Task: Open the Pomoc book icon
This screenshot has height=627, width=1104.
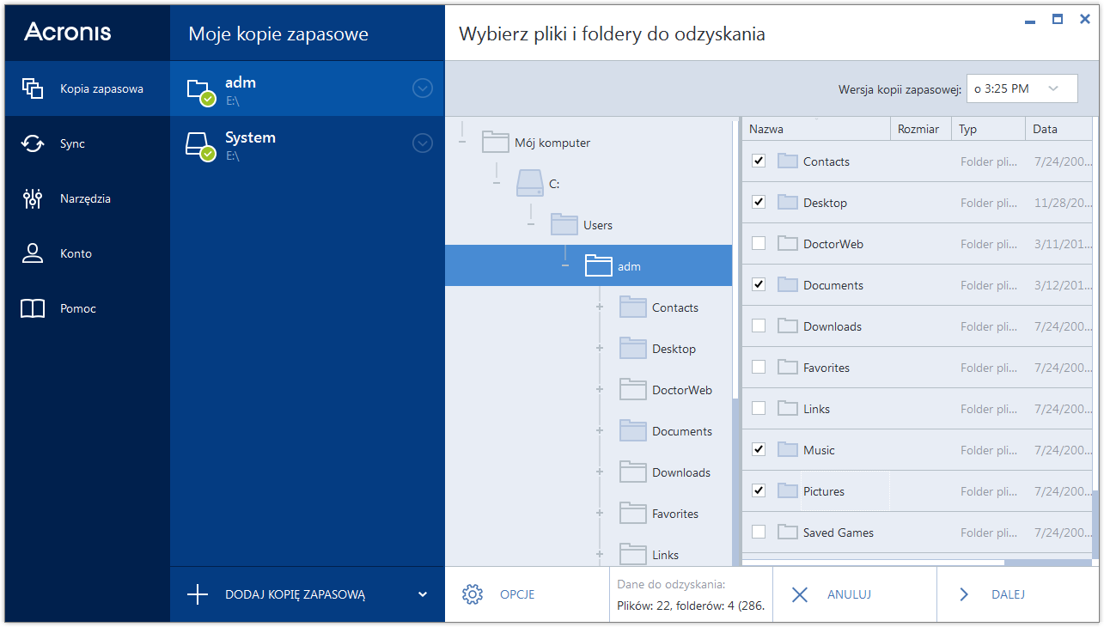Action: 33,308
